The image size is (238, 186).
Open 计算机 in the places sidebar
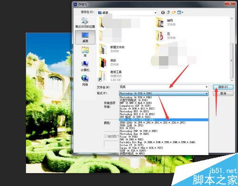[x=85, y=66]
